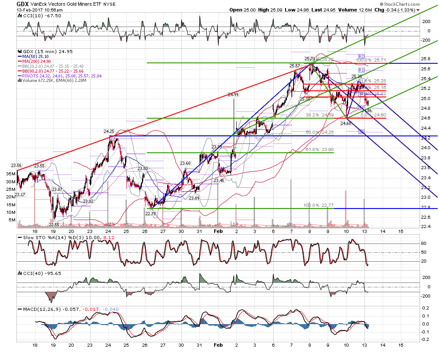Click the Last 24.95 value
Screen dimensions: 439x352
[323, 10]
